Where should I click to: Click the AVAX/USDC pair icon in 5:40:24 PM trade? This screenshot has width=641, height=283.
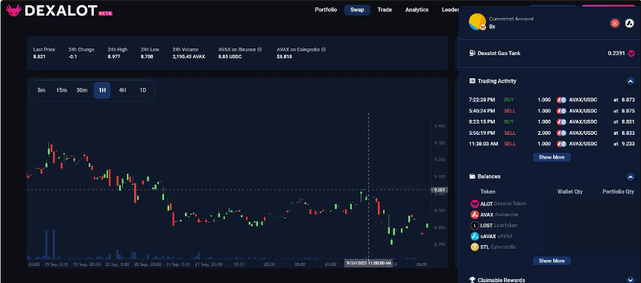click(x=561, y=111)
